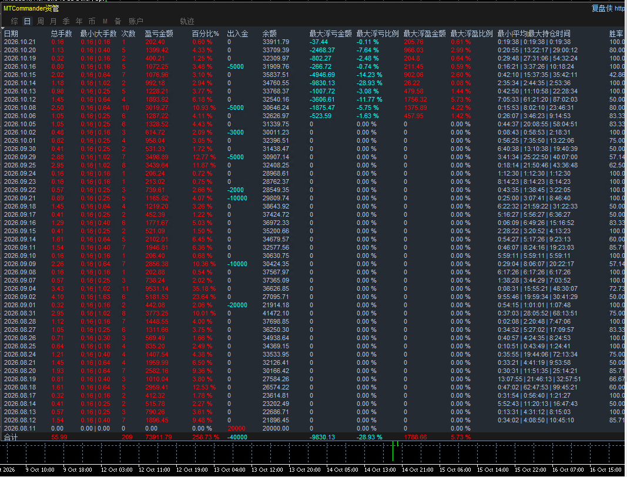
Task: Click the 出入金 column header
Action: [x=237, y=33]
